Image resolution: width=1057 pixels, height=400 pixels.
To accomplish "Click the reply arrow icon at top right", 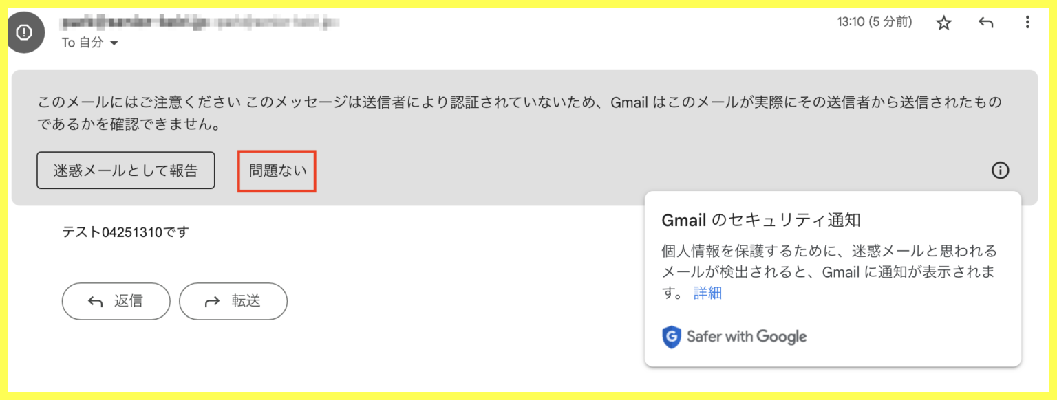I will [985, 22].
